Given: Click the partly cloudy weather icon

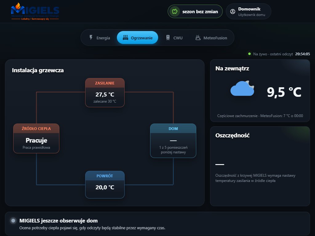Looking at the screenshot, I should point(242,88).
